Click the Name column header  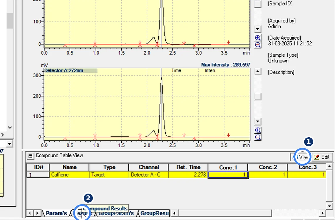pos(69,167)
